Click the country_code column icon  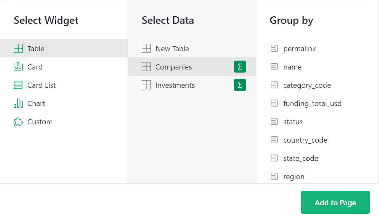point(274,140)
